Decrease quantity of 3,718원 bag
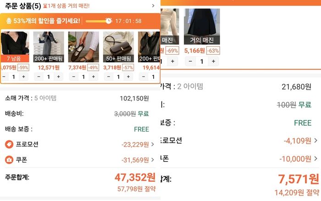The image size is (321, 201). pyautogui.click(x=109, y=77)
